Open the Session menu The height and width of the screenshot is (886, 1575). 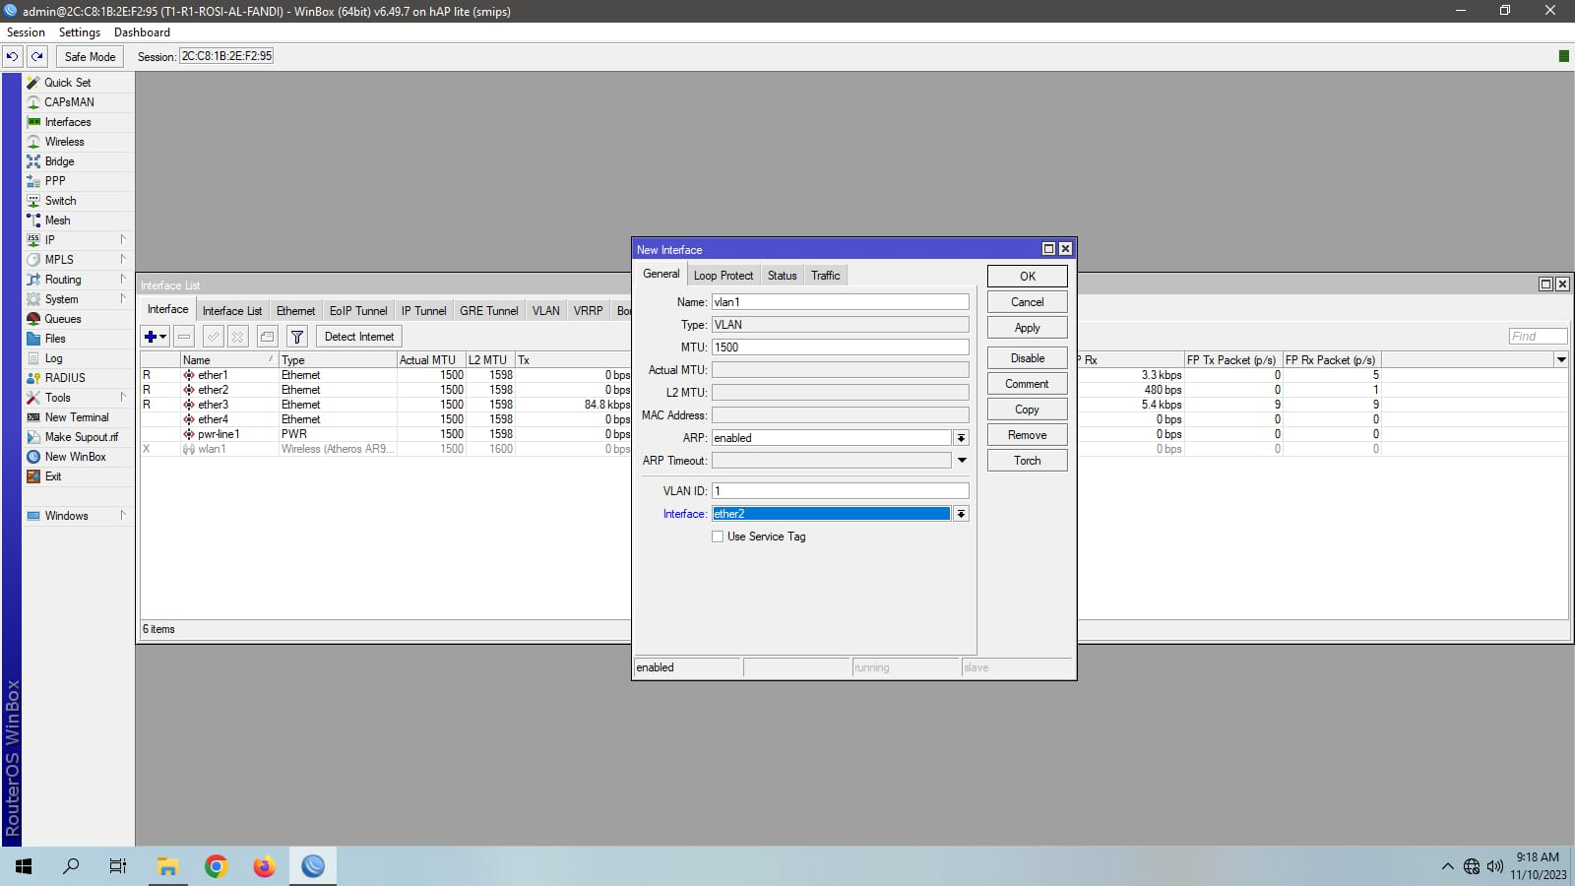point(26,32)
